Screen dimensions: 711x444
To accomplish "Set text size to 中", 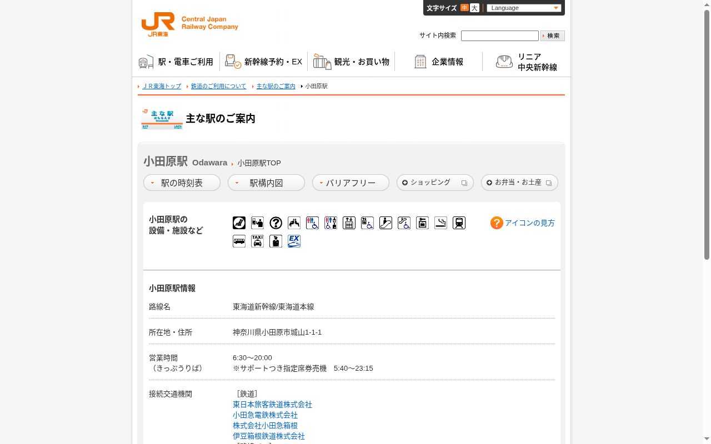I will click(x=464, y=8).
